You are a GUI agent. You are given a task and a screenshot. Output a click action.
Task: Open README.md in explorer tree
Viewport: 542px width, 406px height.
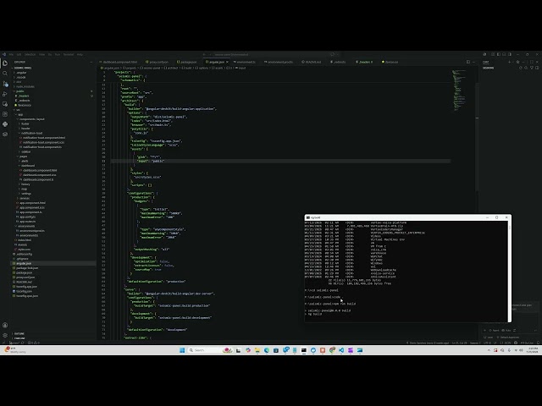pos(25,282)
